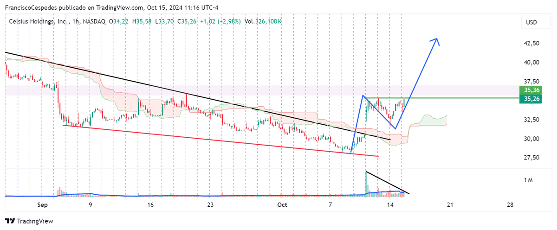Screen dimensions: 557x230
Task: Click the 14 date axis label
Action: point(390,205)
